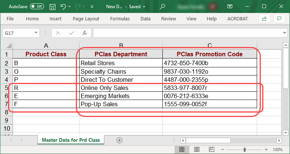Click the Insert Function fx icon
The width and height of the screenshot is (290, 154).
pyautogui.click(x=84, y=33)
